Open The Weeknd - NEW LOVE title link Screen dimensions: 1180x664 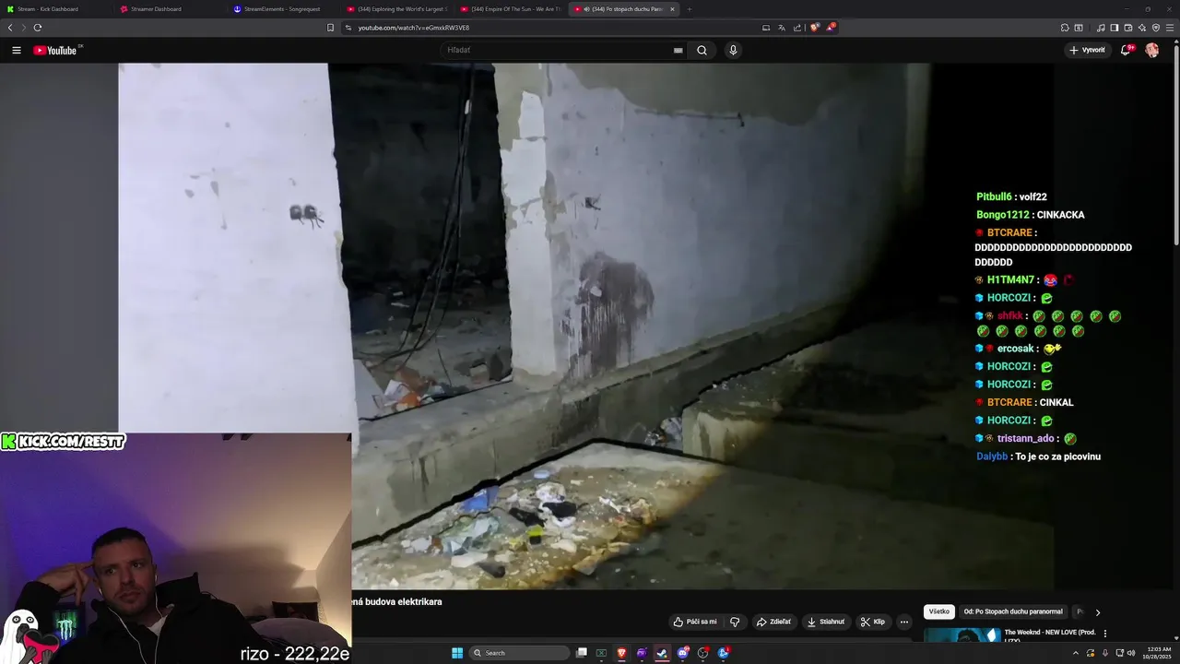[x=1050, y=634]
